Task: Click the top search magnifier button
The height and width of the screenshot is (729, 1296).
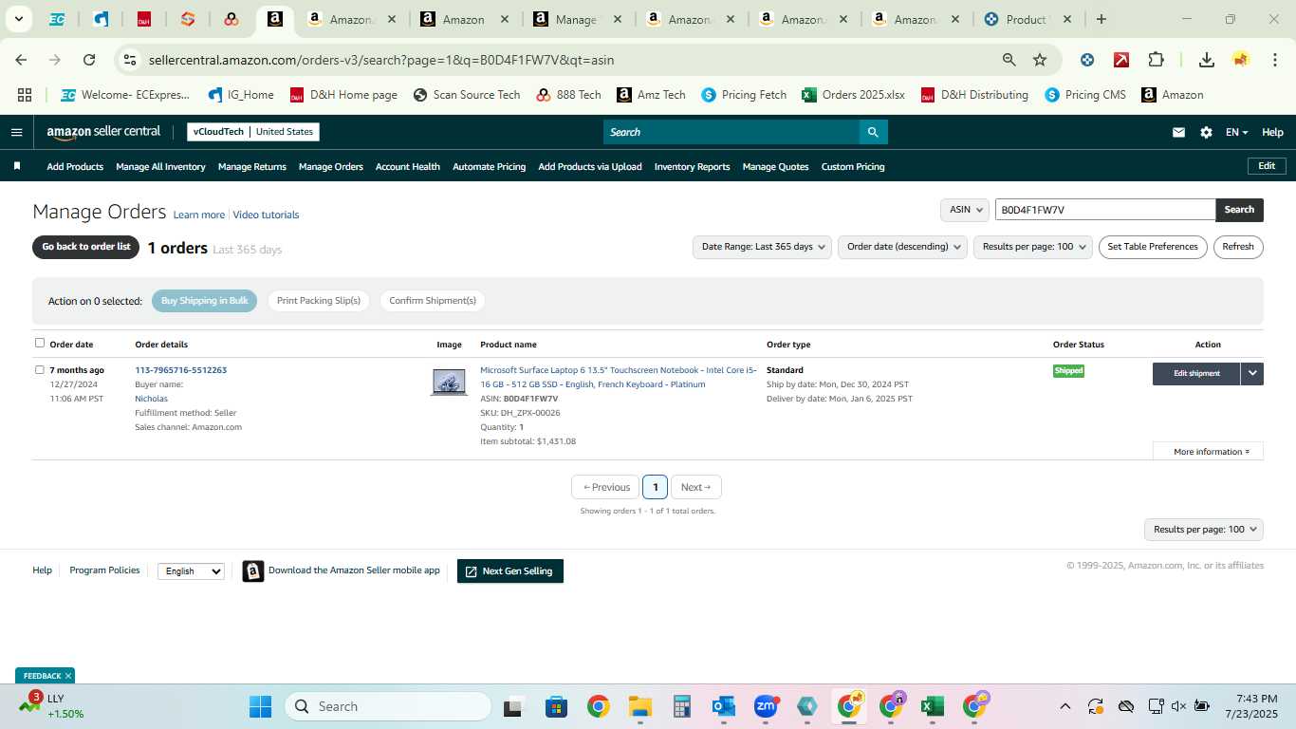Action: (x=873, y=132)
